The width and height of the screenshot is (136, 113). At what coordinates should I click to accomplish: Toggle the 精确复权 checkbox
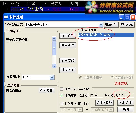(x=62, y=96)
